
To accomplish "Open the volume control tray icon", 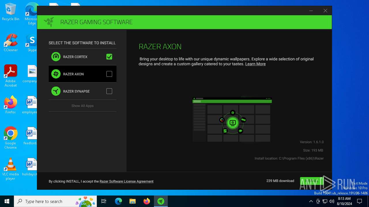I will [332, 201].
